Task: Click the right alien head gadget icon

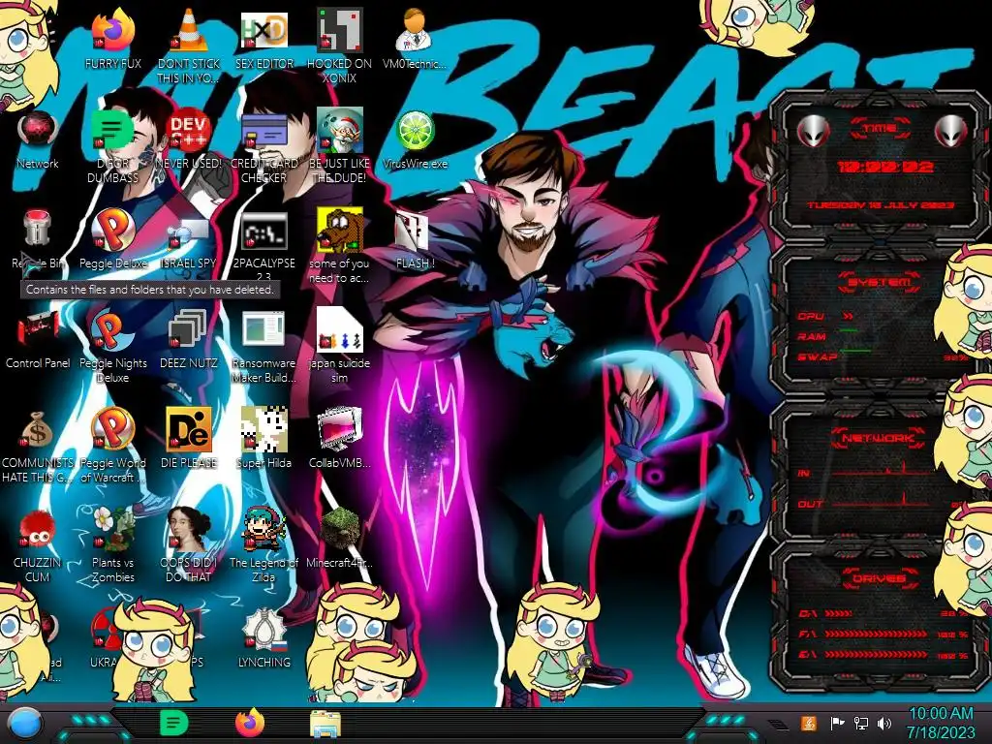Action: click(950, 132)
